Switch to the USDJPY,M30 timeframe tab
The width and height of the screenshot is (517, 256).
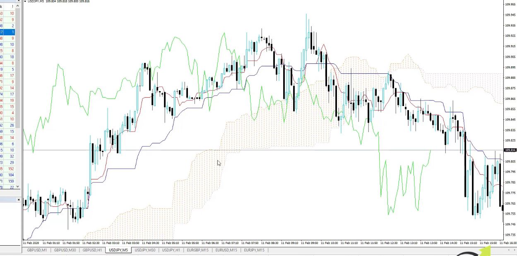pyautogui.click(x=145, y=250)
